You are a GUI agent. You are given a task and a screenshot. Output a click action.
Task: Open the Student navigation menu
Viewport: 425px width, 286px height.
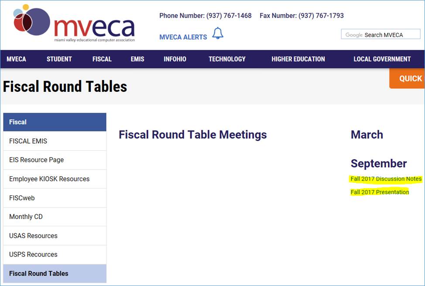(x=59, y=59)
